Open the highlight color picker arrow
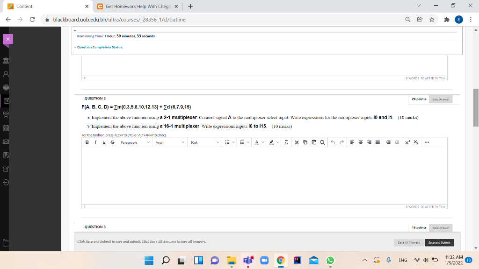This screenshot has width=479, height=269. (278, 142)
